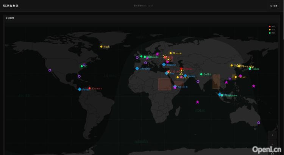Select the purple ring west of Ireland
This screenshot has height=155, width=284.
137,58
